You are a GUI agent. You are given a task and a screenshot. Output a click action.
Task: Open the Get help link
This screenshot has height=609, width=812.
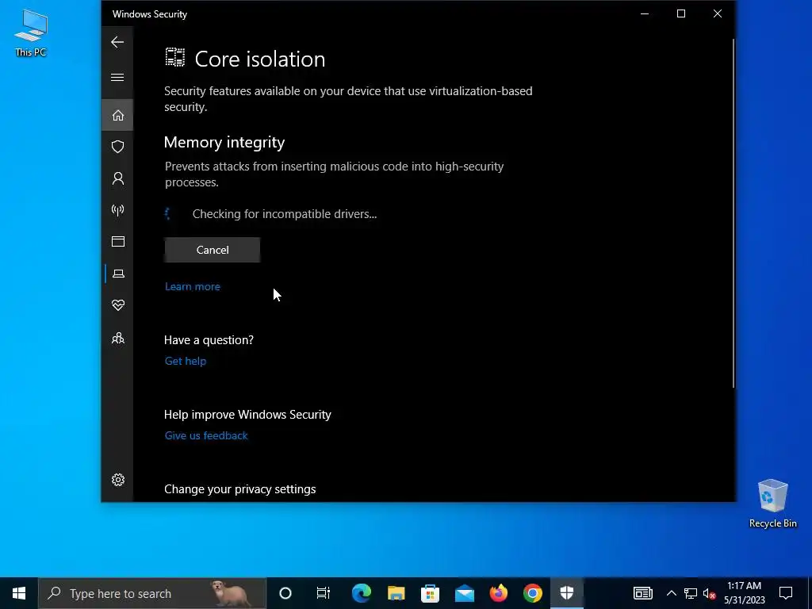186,361
